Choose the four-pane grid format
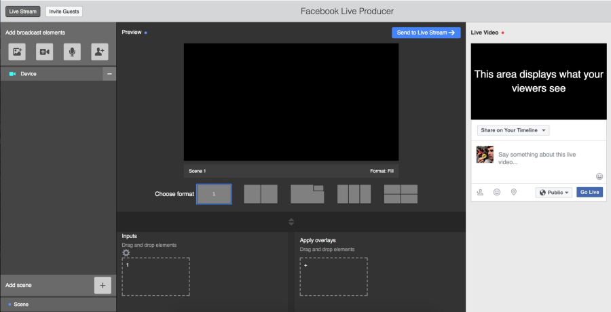The height and width of the screenshot is (312, 611). click(x=401, y=194)
